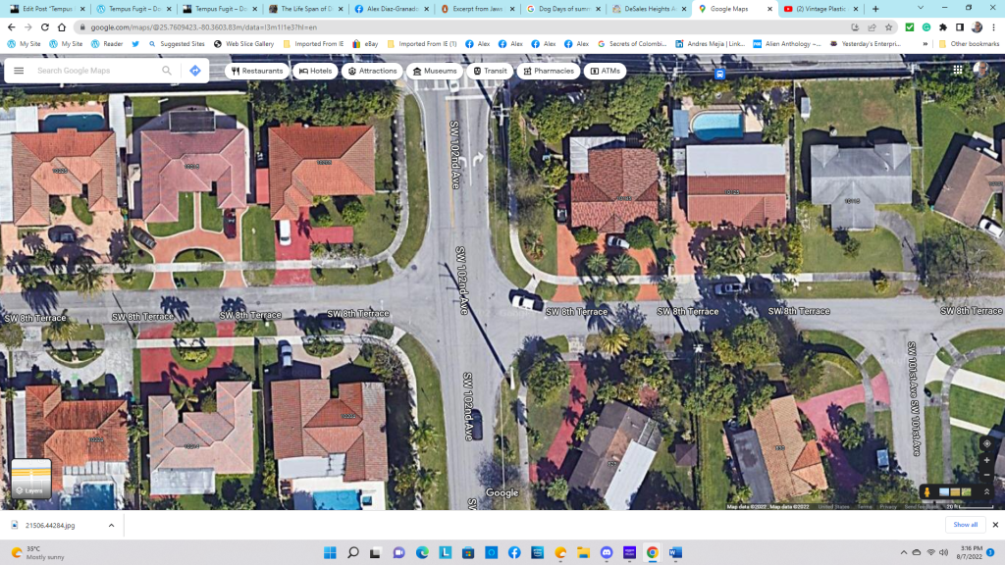This screenshot has width=1005, height=565.
Task: Open Windows Start menu
Action: point(329,552)
